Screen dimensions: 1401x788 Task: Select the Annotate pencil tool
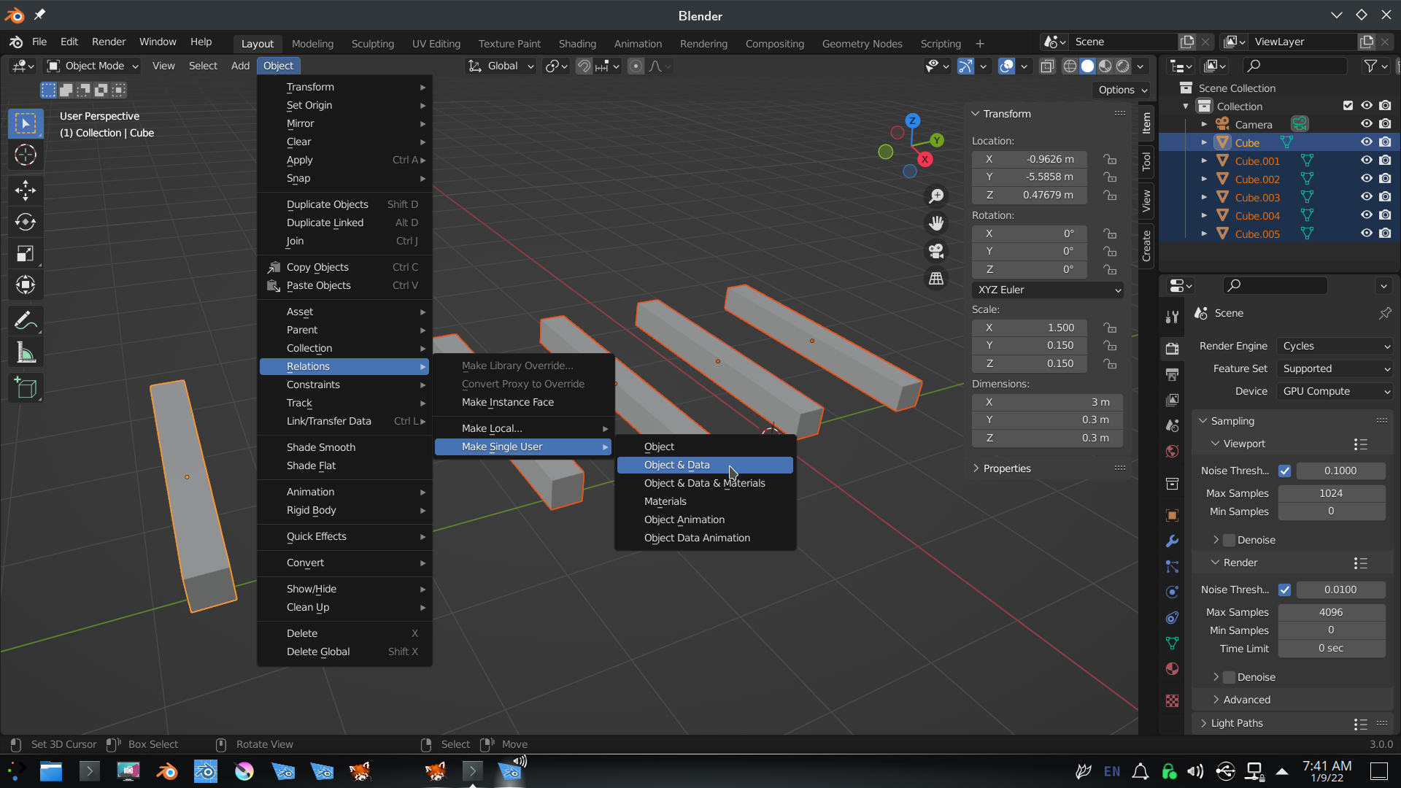(26, 320)
